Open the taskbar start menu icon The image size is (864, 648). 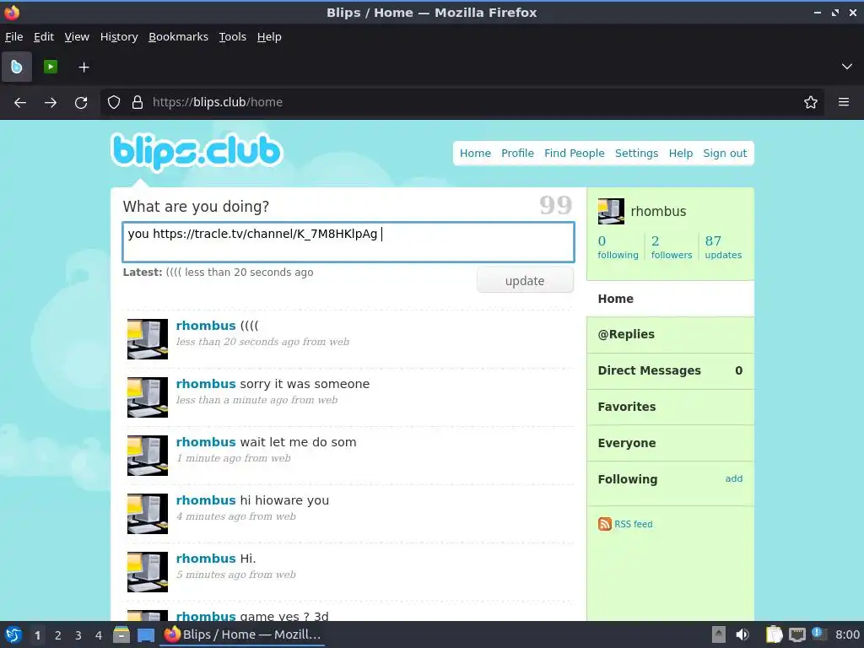(x=13, y=634)
